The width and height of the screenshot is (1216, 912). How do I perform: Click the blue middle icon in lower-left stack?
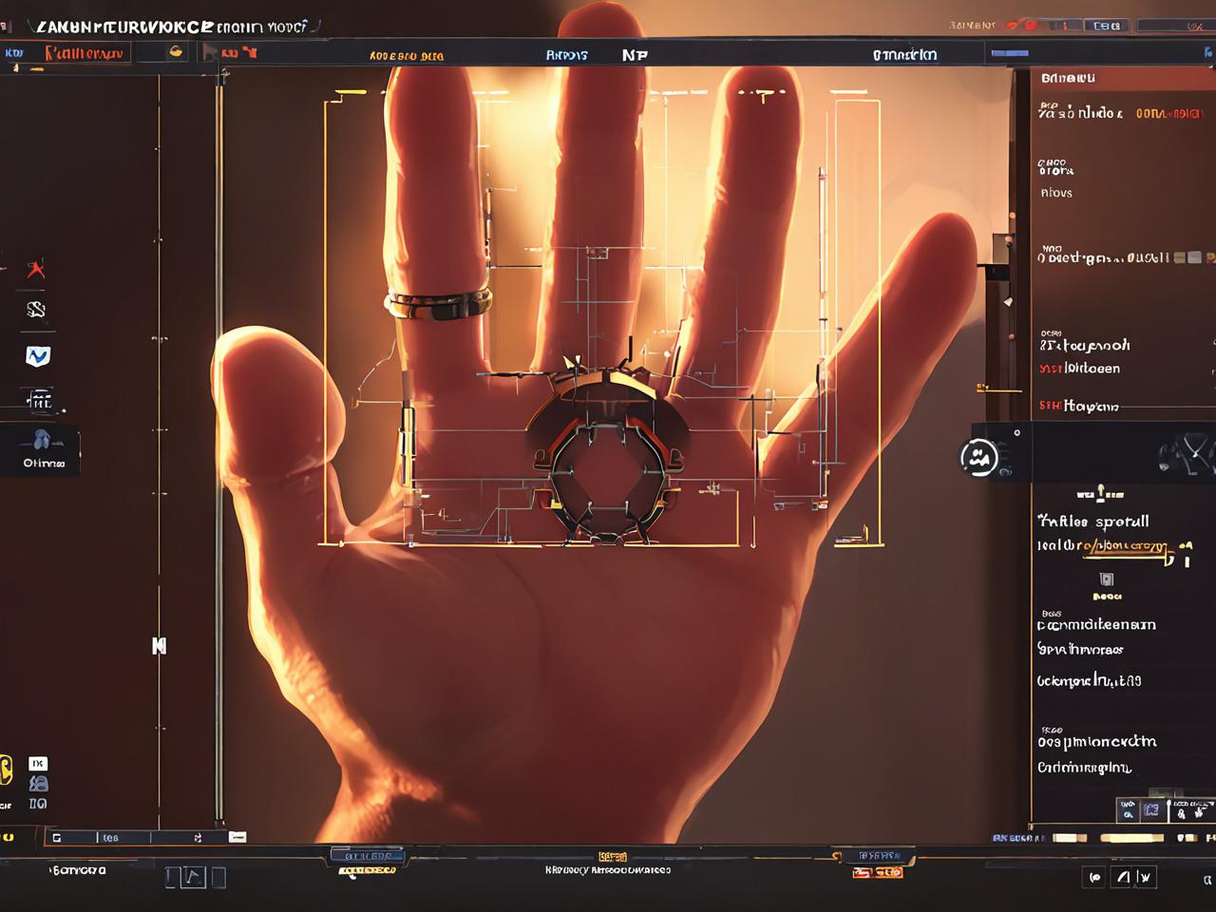[x=38, y=784]
